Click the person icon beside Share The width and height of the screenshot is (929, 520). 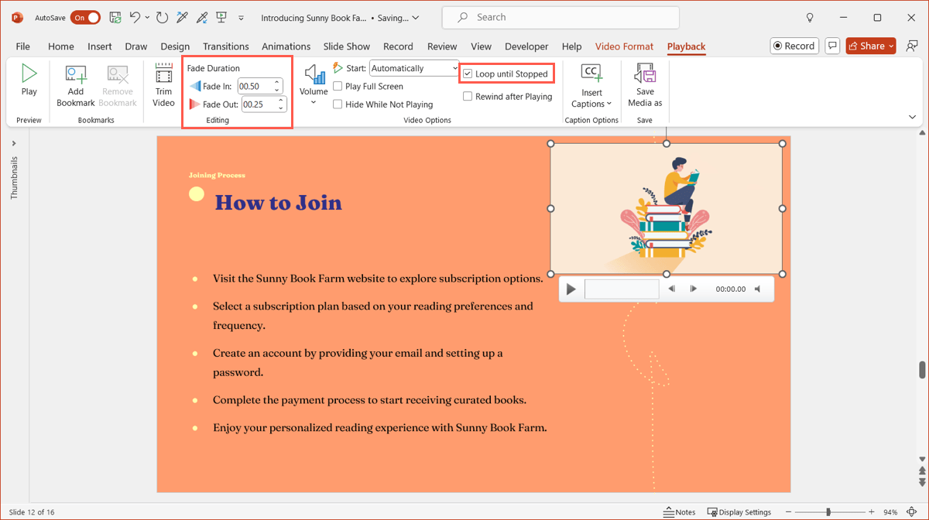point(913,46)
